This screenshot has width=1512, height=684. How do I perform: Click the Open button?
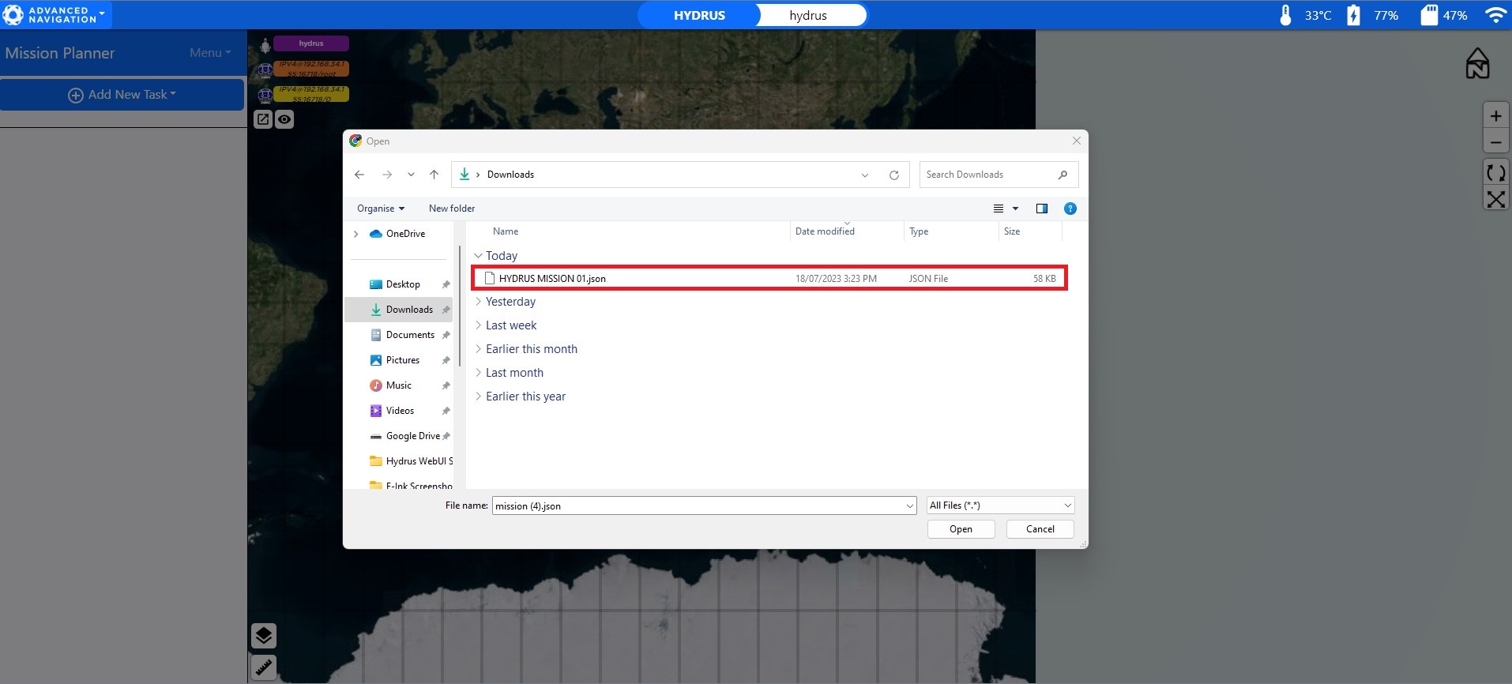[x=961, y=529]
